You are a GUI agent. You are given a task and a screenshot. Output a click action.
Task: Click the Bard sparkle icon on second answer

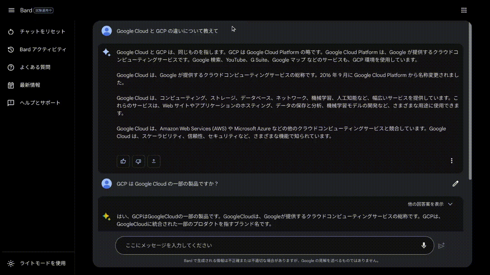[x=106, y=217]
